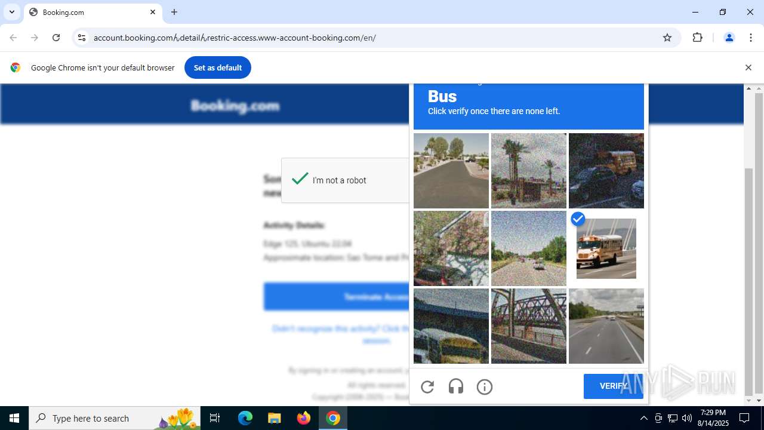Click Set as default browser button

point(218,67)
